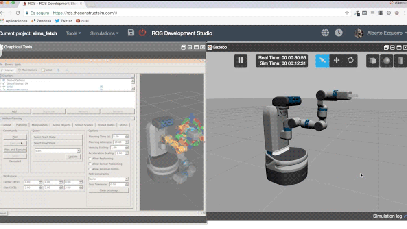Open the Tools dropdown menu

(x=73, y=33)
